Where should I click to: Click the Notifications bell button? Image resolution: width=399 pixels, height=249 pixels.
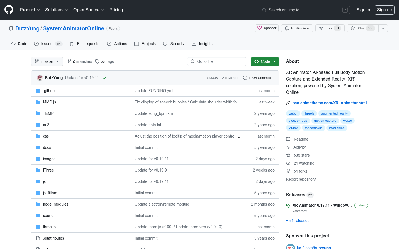(x=297, y=28)
